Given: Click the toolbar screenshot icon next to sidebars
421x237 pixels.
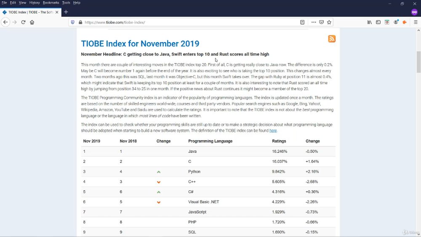Looking at the screenshot, I should (387, 22).
